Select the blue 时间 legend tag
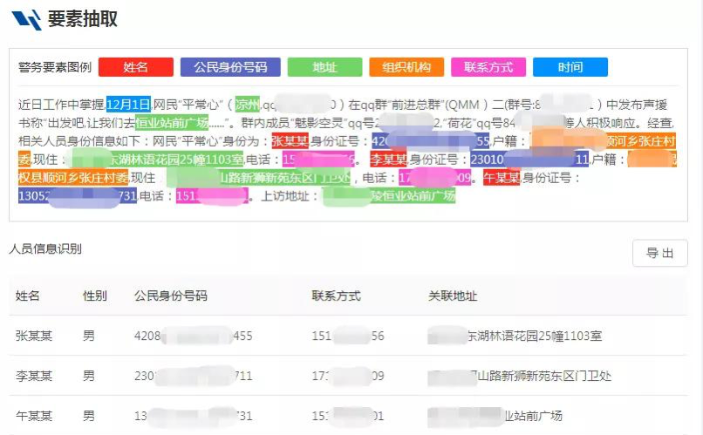This screenshot has width=703, height=435. (570, 67)
